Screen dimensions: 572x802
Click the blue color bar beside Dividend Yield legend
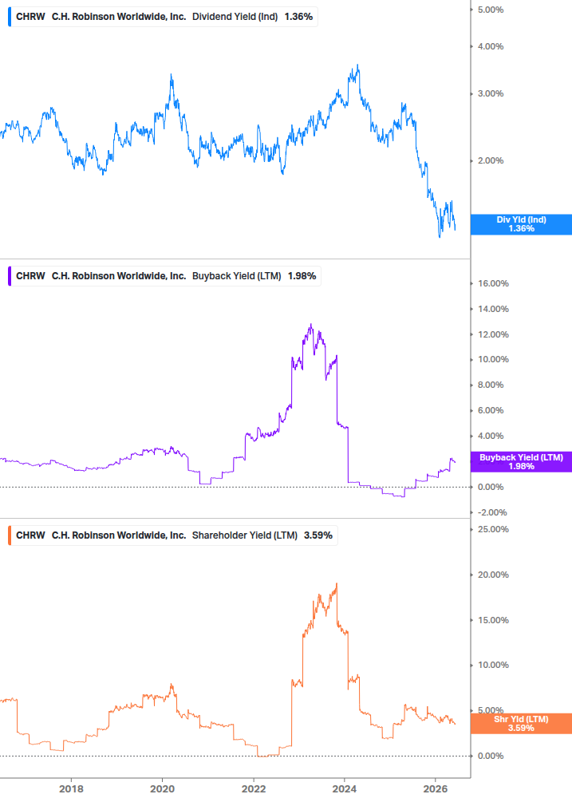(x=10, y=17)
